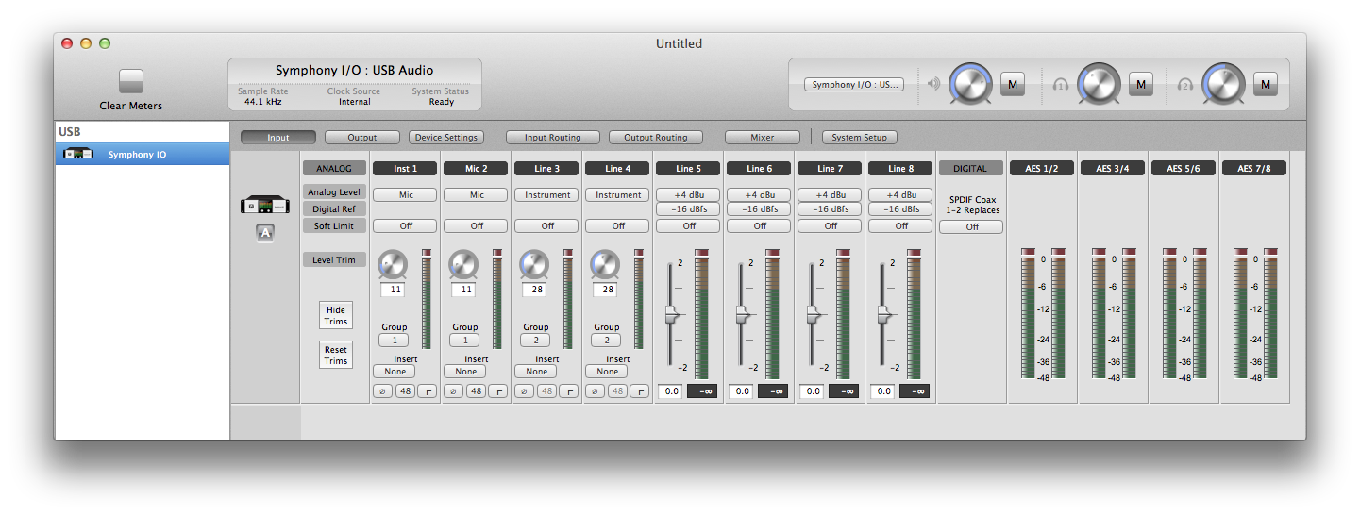Open Line 3 Instrument level dropdown
Screen dimensions: 1360x515
(x=547, y=195)
